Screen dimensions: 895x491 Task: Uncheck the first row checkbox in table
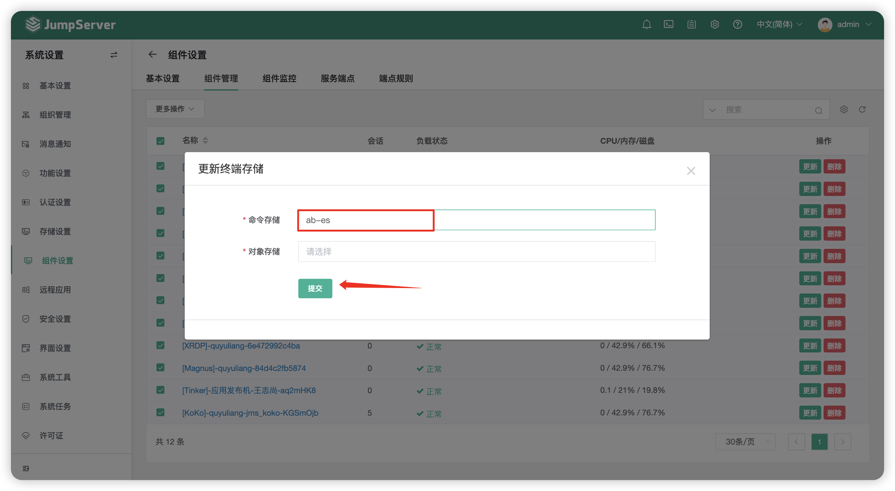160,166
